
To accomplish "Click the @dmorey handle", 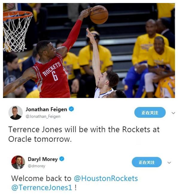I will [36, 166].
